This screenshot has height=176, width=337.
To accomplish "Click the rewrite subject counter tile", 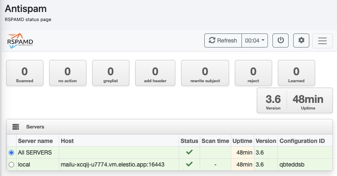I will tap(205, 74).
